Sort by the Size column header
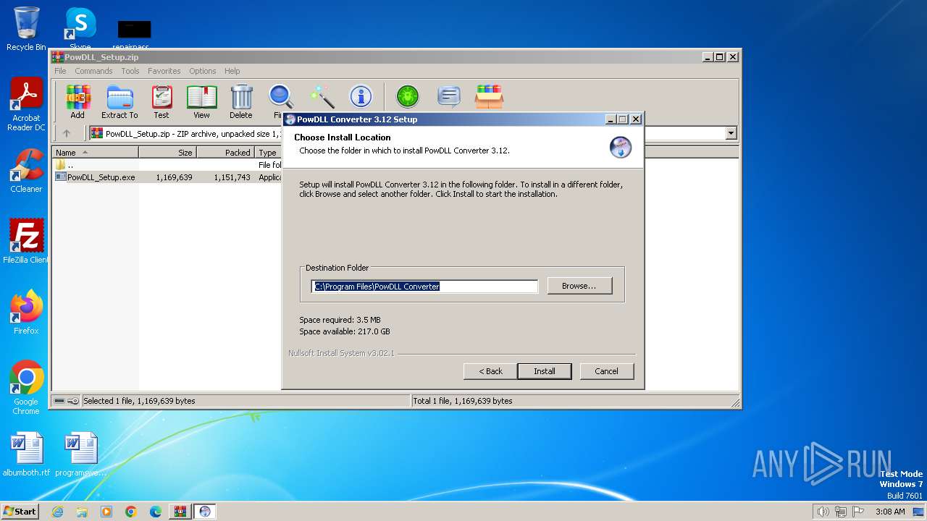The height and width of the screenshot is (521, 927). [167, 152]
